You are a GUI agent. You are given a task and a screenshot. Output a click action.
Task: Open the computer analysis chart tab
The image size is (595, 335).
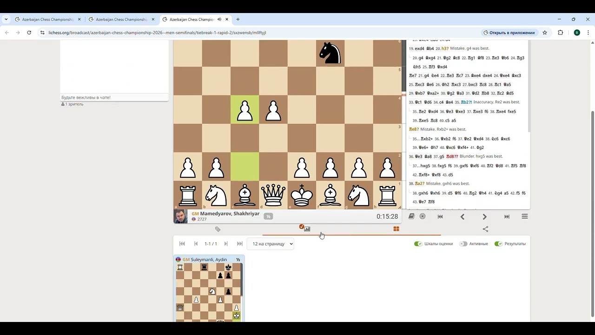point(307,228)
